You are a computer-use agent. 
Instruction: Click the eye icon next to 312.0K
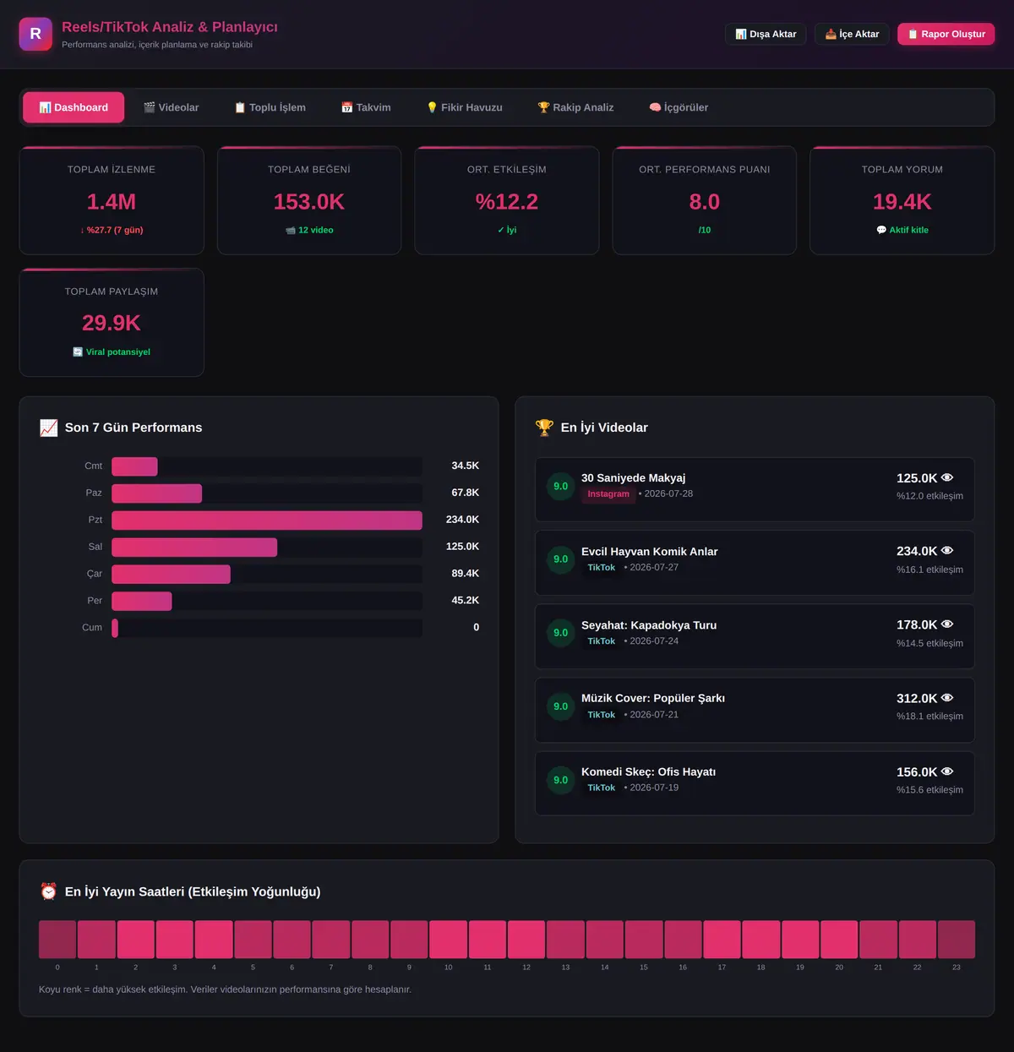click(x=947, y=698)
